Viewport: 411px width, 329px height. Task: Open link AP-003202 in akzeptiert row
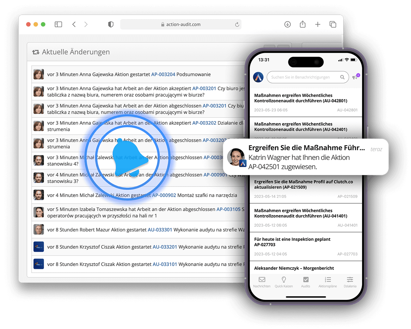click(204, 123)
